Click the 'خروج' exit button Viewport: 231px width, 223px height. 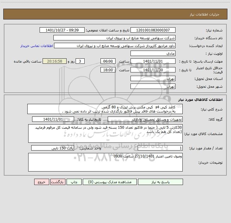pyautogui.click(x=41, y=182)
